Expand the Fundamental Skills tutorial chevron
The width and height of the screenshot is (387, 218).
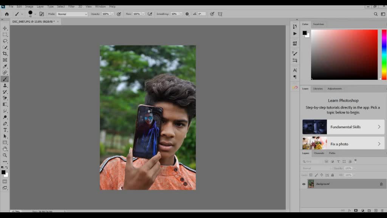point(379,127)
